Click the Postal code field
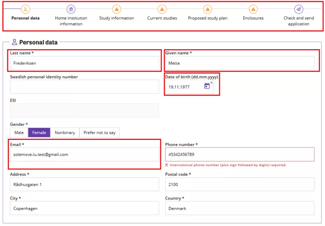325x226 pixels. tap(240, 184)
